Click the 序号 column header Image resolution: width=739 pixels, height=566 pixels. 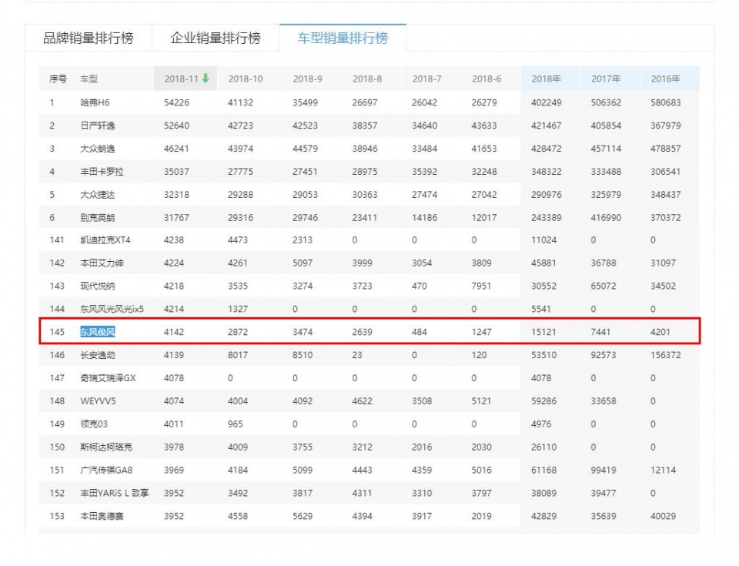(x=58, y=79)
